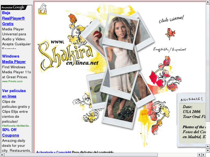Open the '50% Off Coupons' ad link

(10, 133)
